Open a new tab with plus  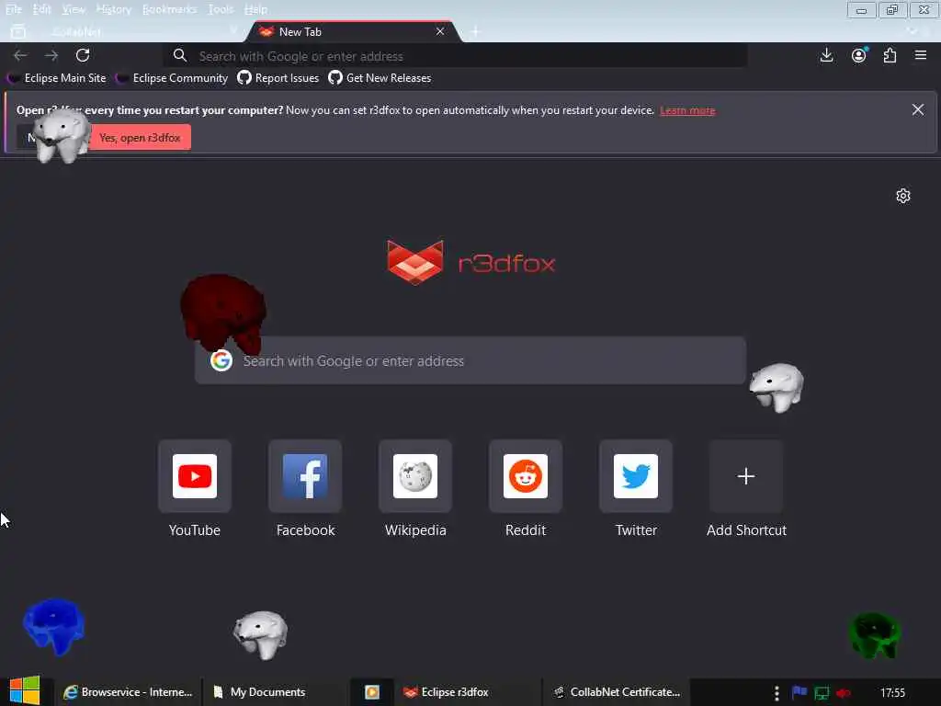(x=475, y=31)
